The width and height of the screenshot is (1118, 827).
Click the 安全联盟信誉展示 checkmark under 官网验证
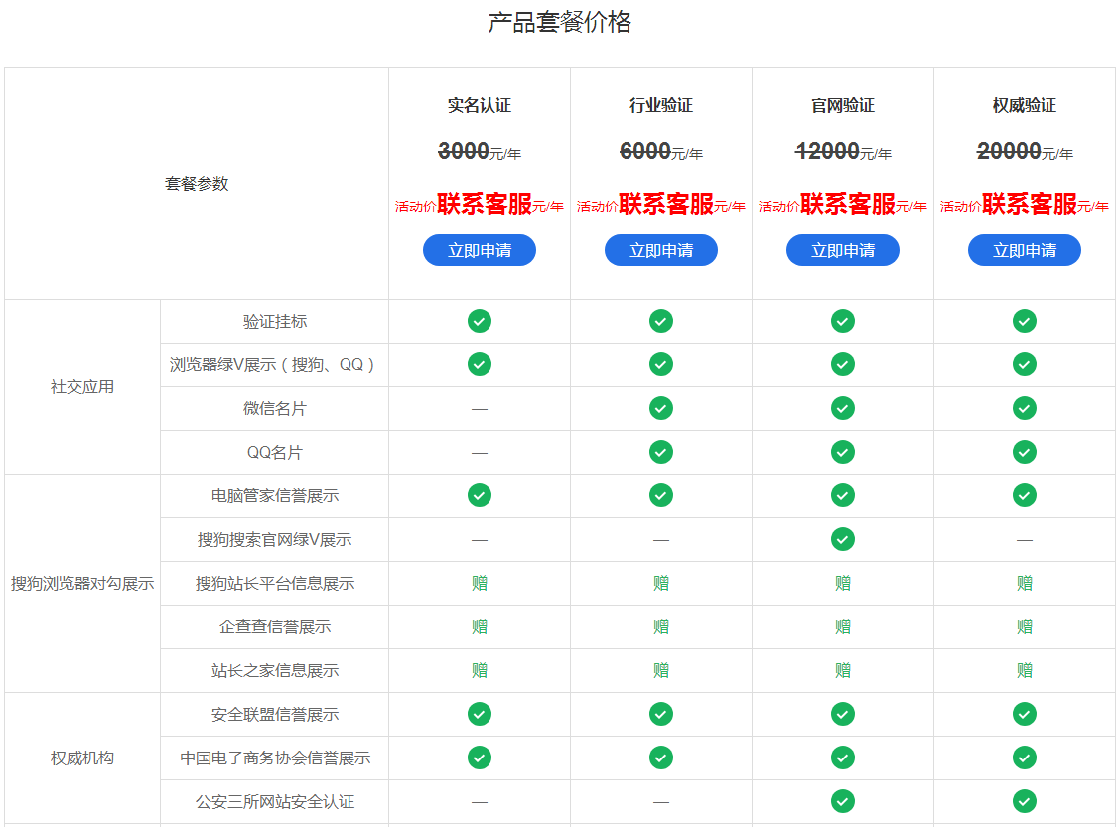842,714
